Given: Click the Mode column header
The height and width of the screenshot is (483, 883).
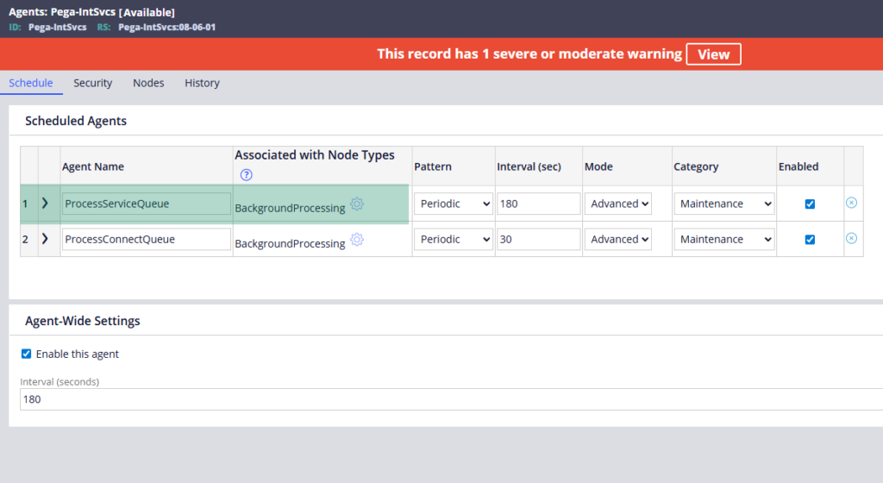Looking at the screenshot, I should click(598, 166).
